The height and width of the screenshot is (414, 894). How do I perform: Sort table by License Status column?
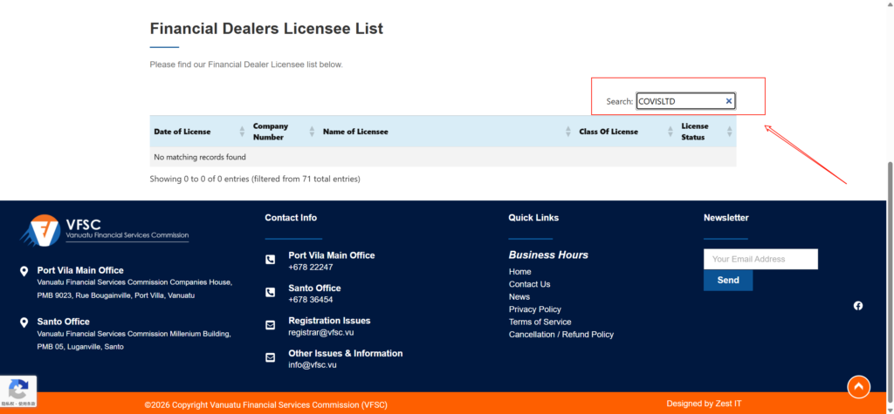click(695, 132)
